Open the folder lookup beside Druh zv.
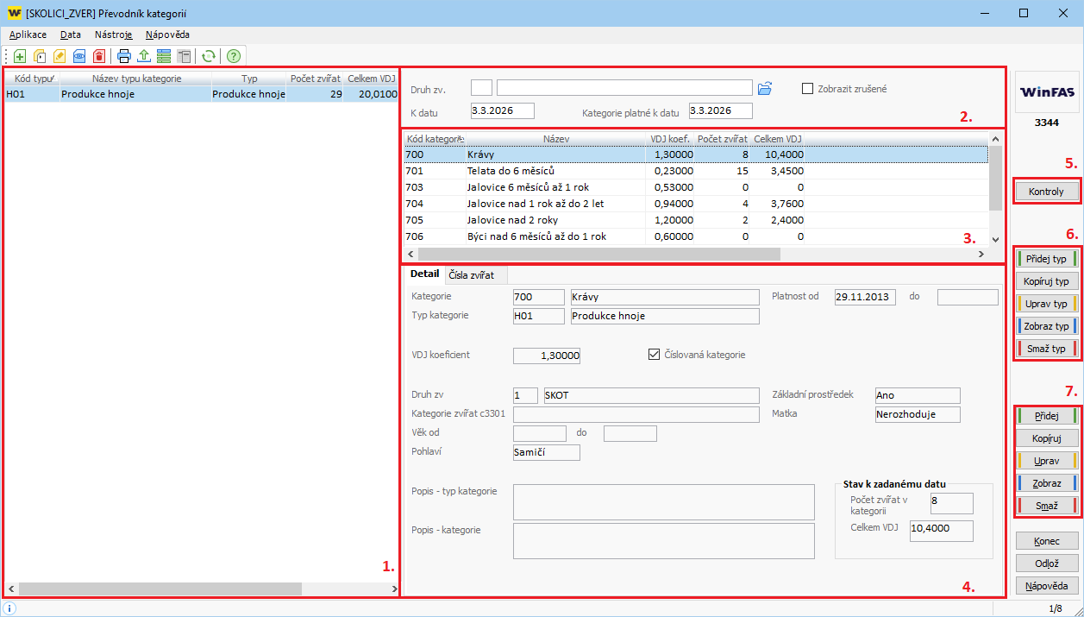 (x=765, y=88)
